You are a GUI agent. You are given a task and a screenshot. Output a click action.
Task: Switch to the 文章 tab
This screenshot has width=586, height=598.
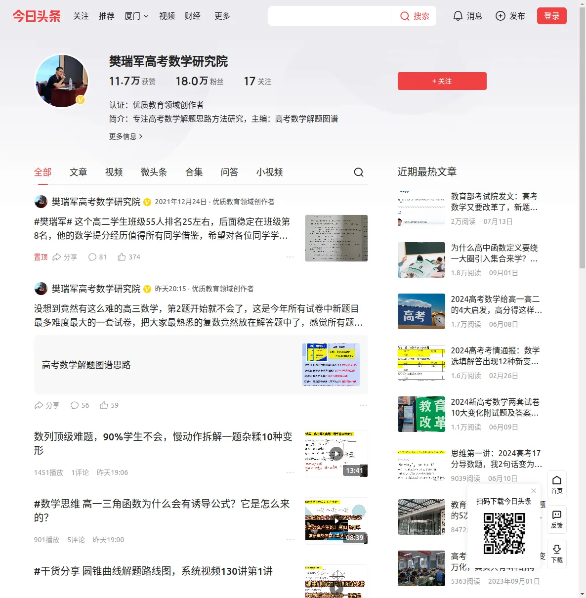pyautogui.click(x=79, y=172)
